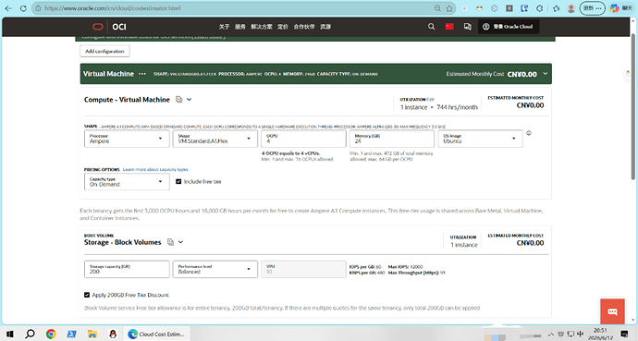Open the 定价 menu

tap(283, 27)
